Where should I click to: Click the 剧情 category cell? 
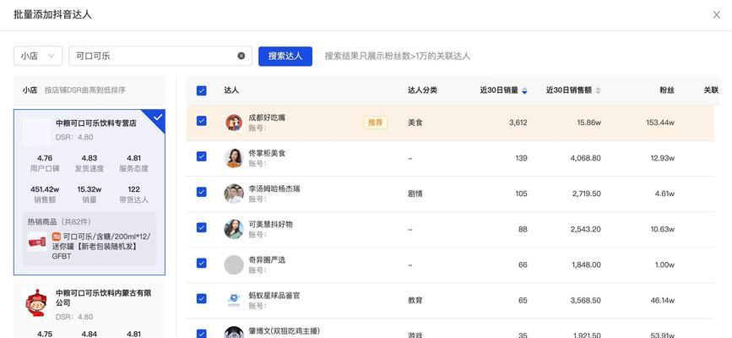click(x=415, y=194)
